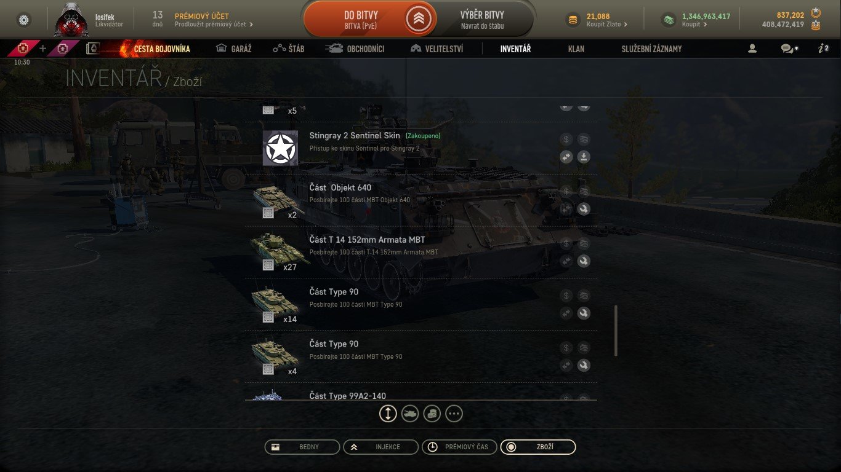This screenshot has width=841, height=472.
Task: Select tank filter icon below the list
Action: click(x=410, y=414)
